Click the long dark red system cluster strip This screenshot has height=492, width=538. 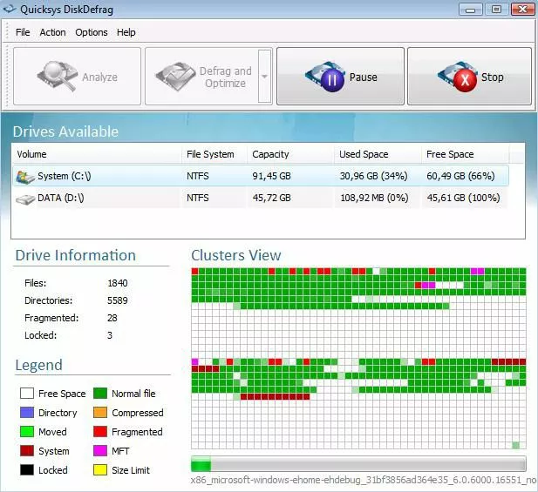click(276, 396)
